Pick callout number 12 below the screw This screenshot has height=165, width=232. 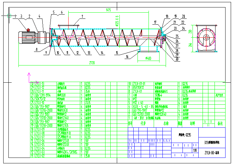tap(77, 53)
